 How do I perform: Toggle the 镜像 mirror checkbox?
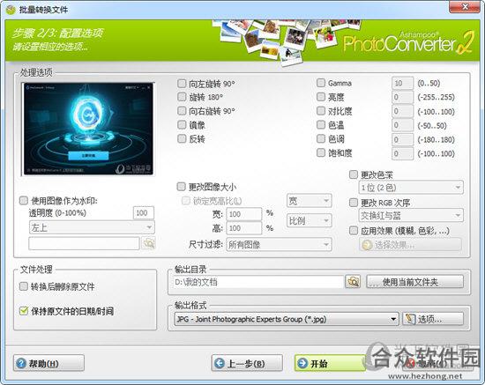[x=182, y=125]
